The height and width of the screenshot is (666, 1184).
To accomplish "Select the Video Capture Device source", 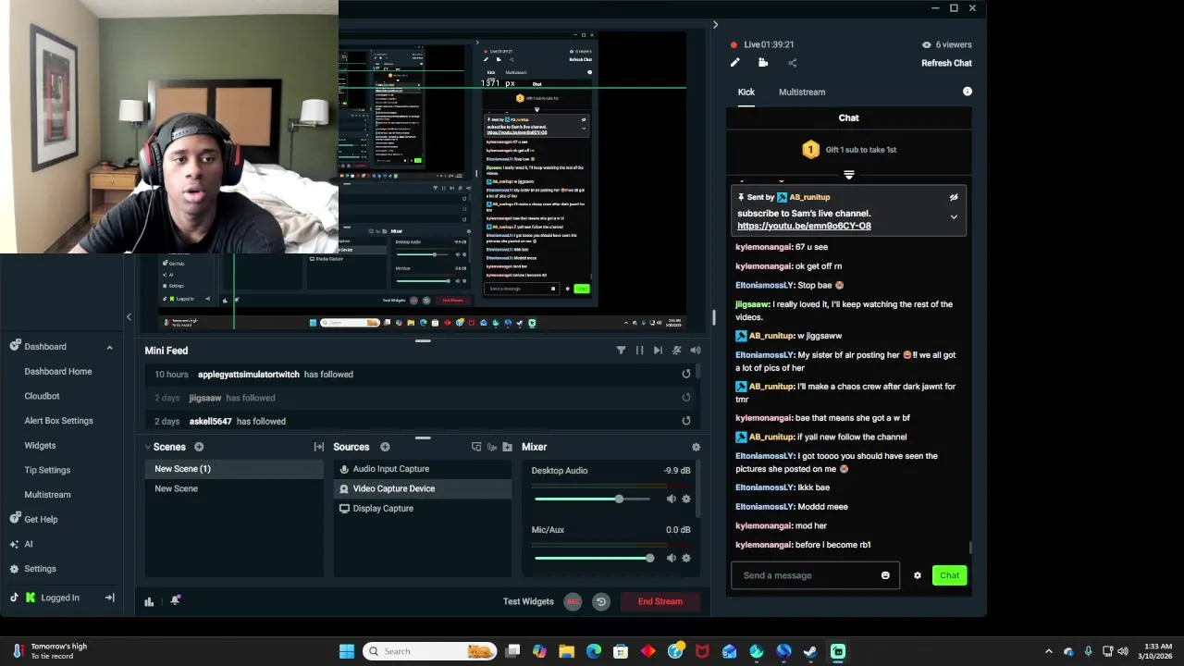I will 424,488.
